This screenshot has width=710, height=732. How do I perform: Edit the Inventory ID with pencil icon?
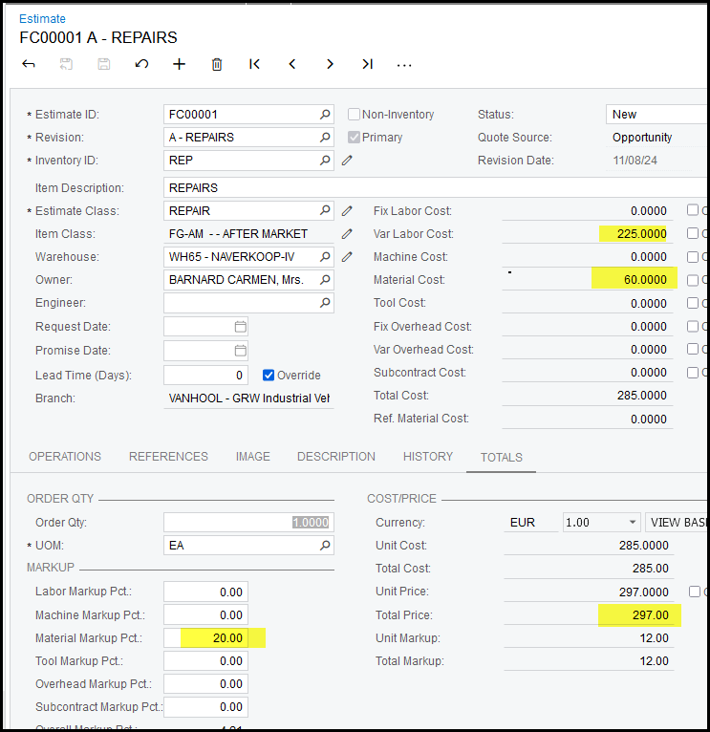click(347, 161)
